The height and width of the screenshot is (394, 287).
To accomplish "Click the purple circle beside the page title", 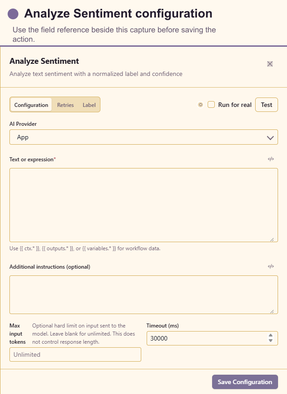I will [x=13, y=14].
